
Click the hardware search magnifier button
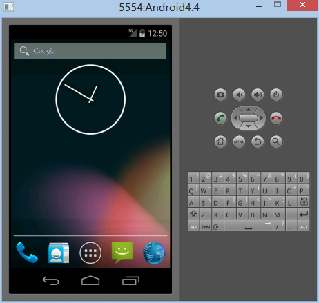(276, 141)
